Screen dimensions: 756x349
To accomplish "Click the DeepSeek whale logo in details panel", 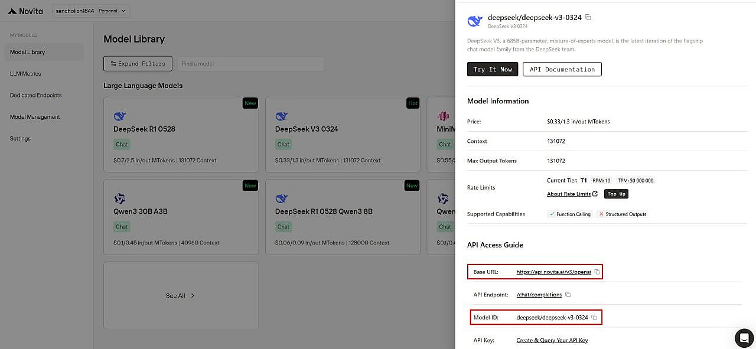I will 475,21.
